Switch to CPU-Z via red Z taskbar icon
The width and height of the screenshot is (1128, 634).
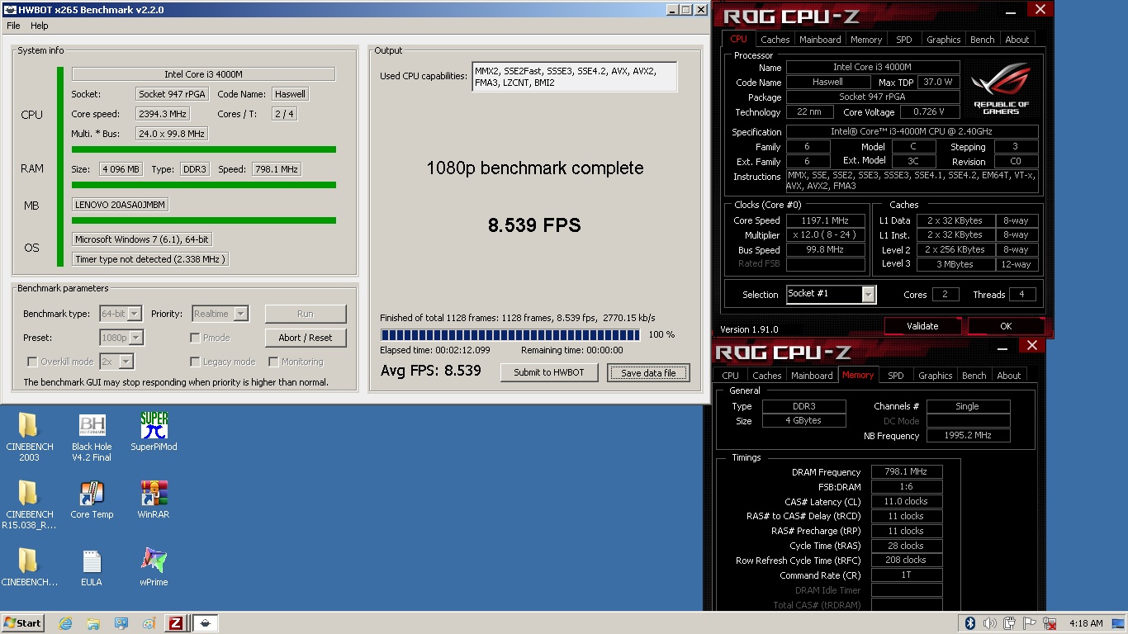(x=175, y=623)
